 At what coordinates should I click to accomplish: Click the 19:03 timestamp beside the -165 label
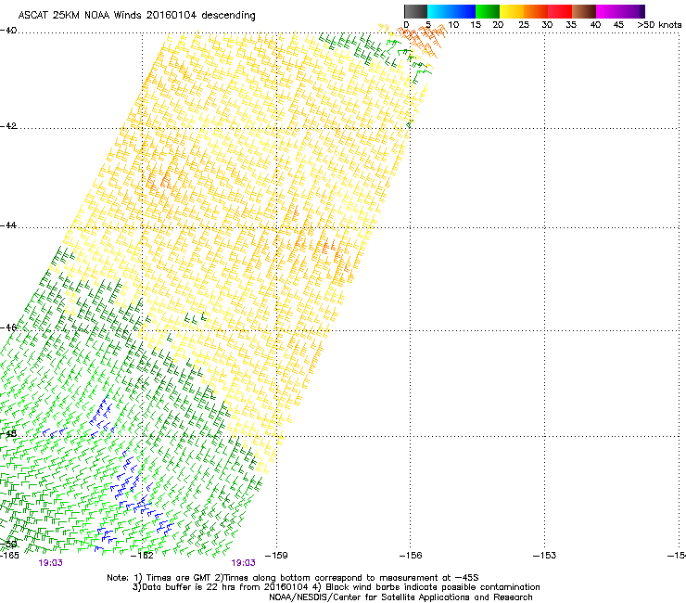pyautogui.click(x=50, y=563)
